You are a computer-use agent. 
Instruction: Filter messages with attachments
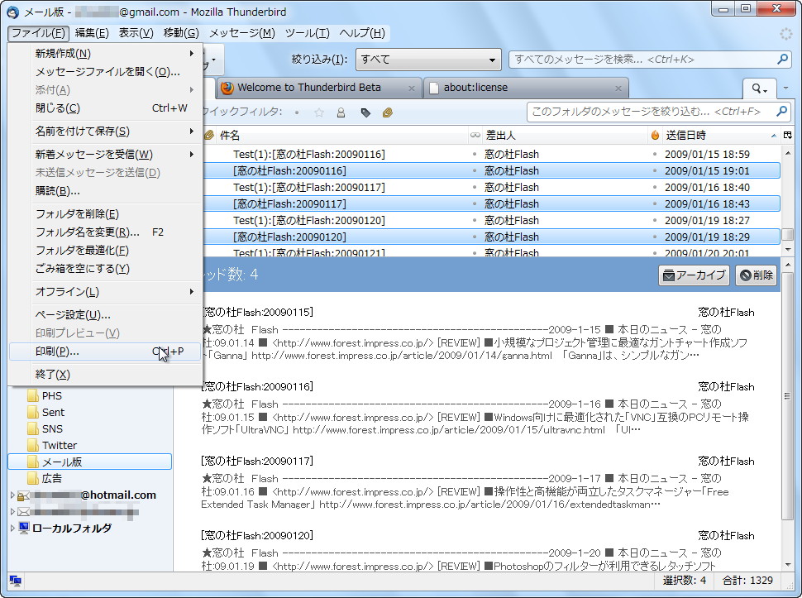coord(387,112)
